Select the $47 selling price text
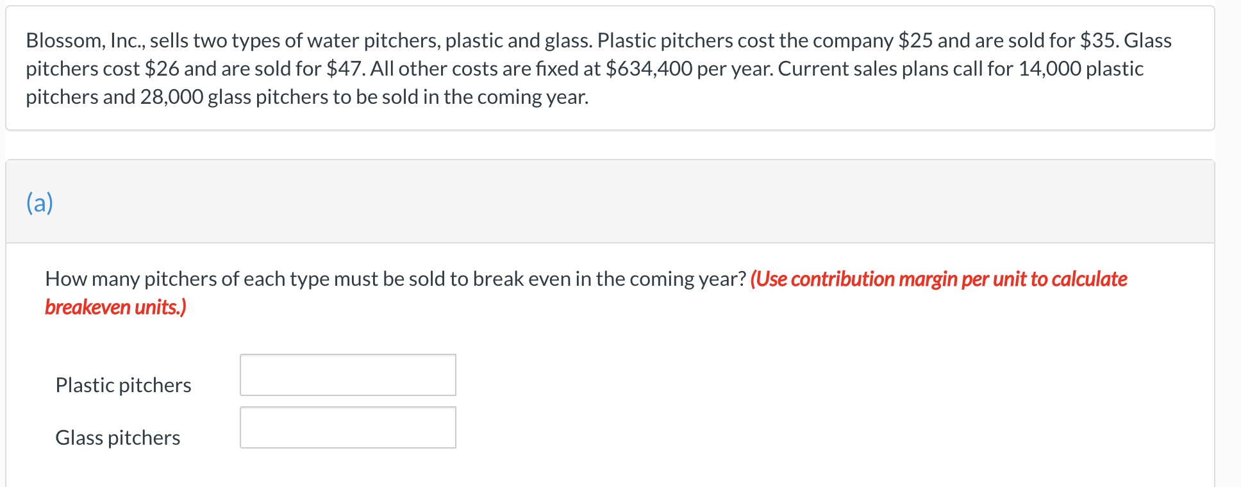 pyautogui.click(x=346, y=69)
